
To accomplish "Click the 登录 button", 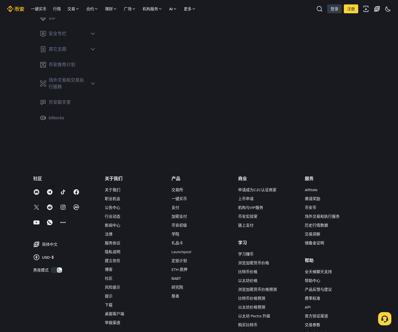I will click(334, 9).
